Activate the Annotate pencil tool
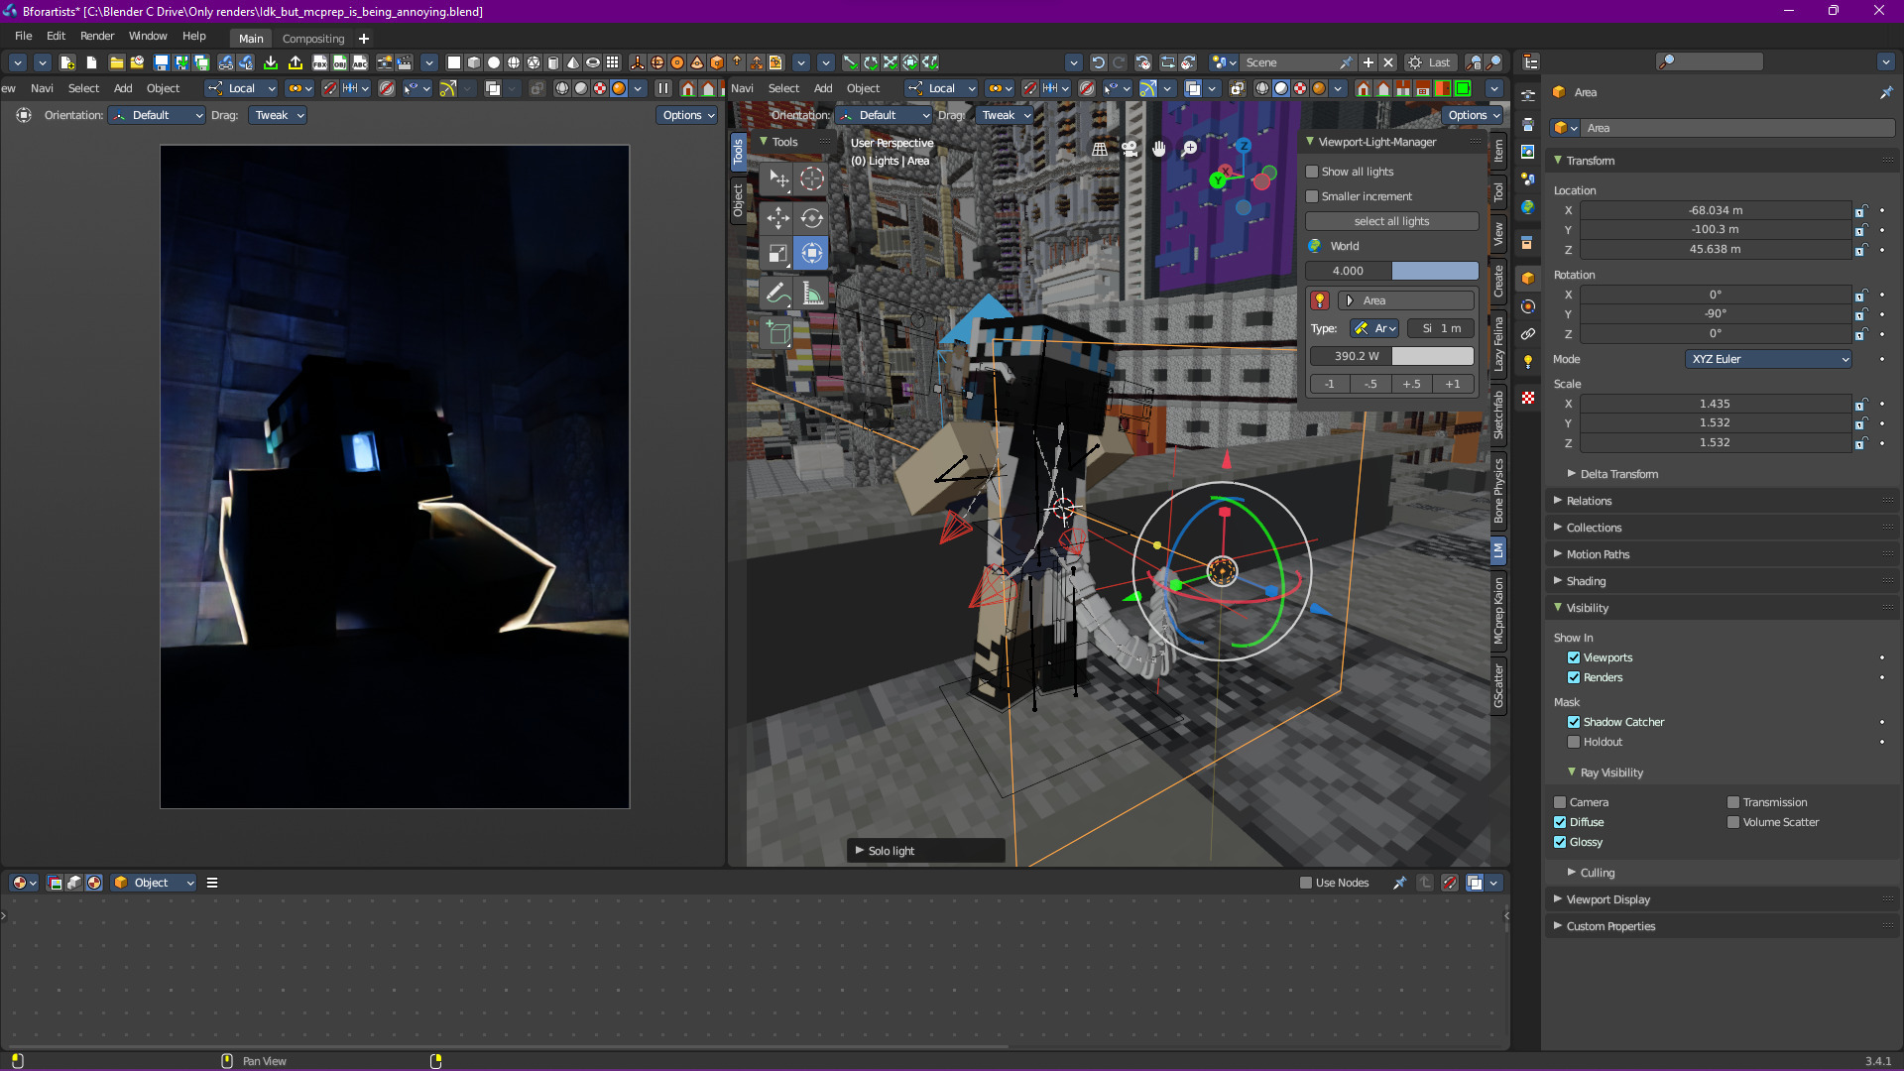This screenshot has height=1071, width=1904. (x=778, y=293)
